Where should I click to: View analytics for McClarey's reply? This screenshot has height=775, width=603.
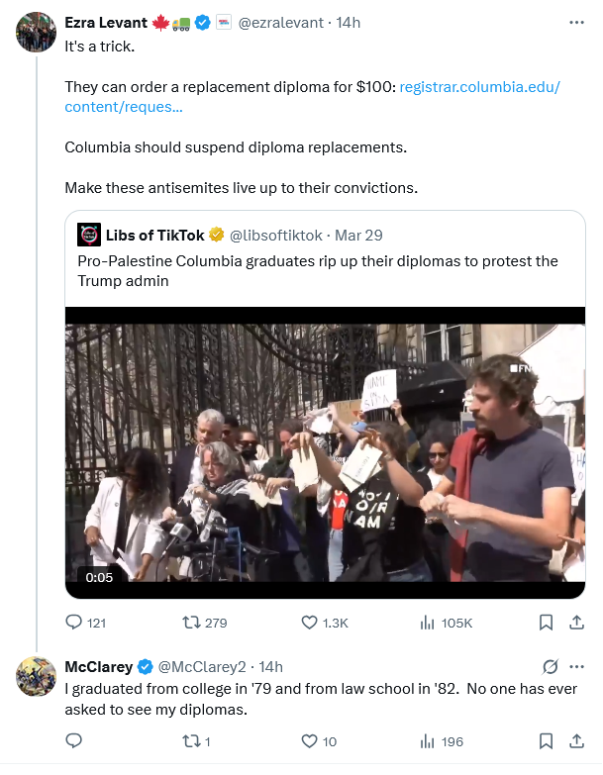(x=428, y=740)
